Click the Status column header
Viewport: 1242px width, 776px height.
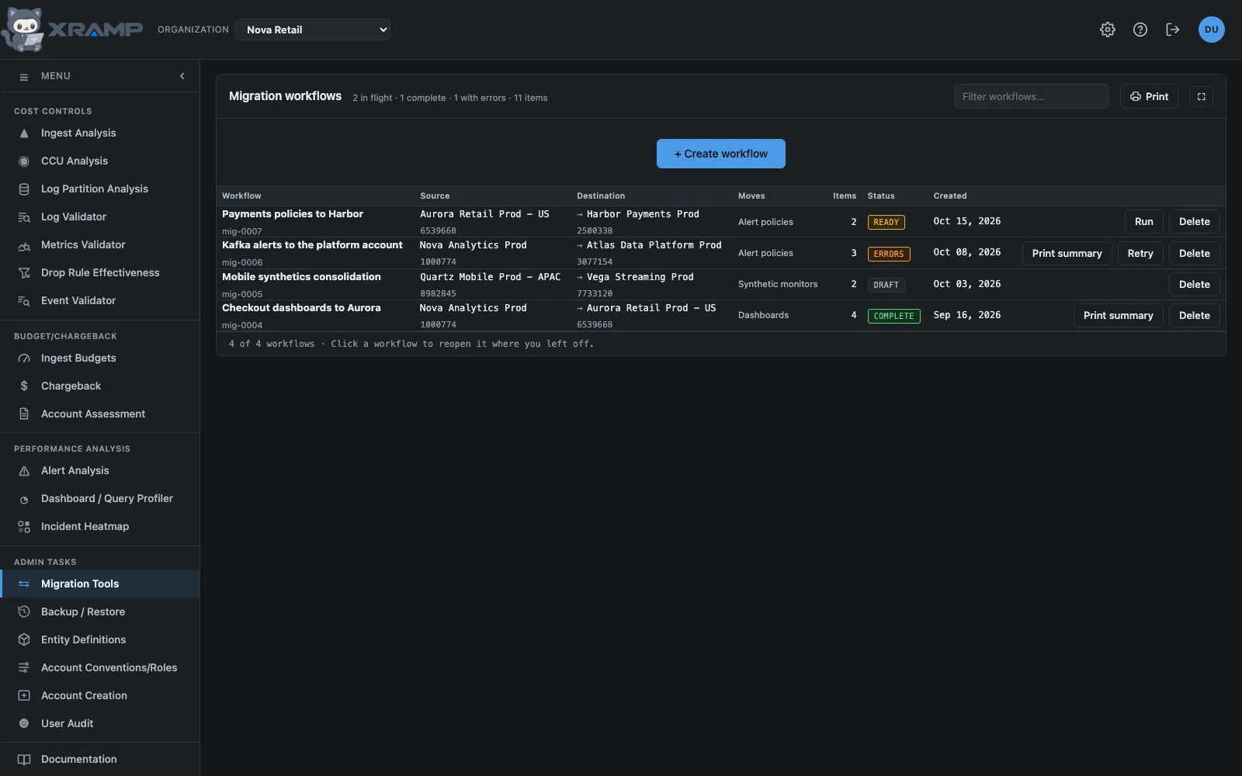(x=881, y=196)
